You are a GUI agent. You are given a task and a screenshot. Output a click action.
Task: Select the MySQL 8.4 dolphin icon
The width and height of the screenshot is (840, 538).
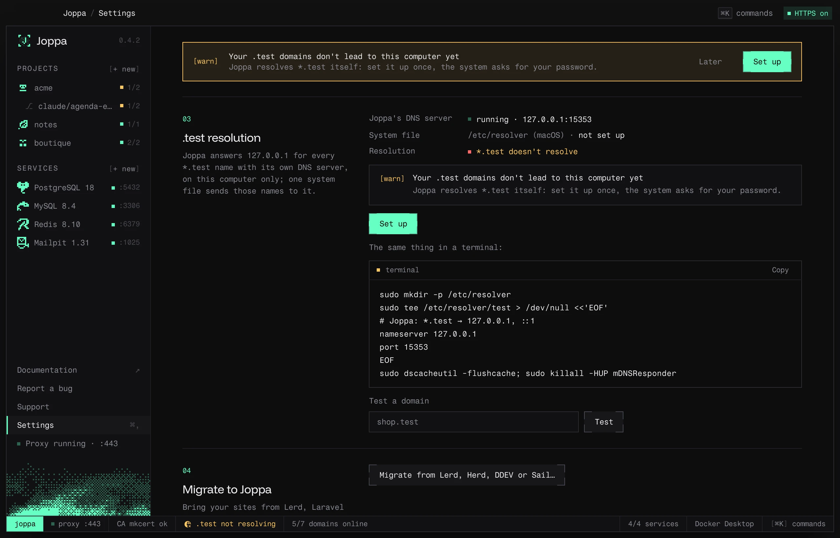pos(23,206)
